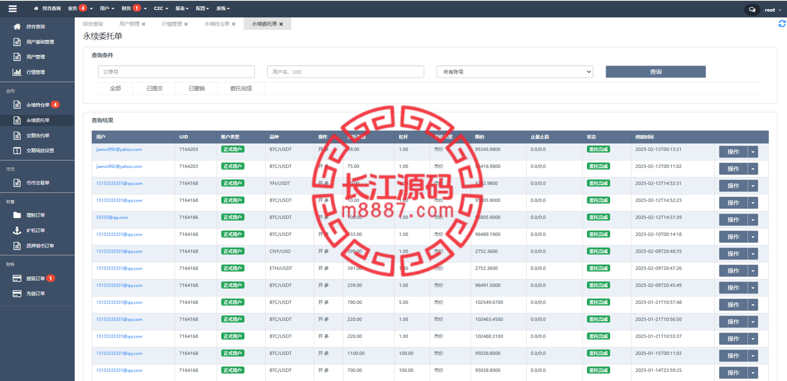Click the columns icon for 交割场控设置
This screenshot has height=381, width=787.
click(17, 150)
